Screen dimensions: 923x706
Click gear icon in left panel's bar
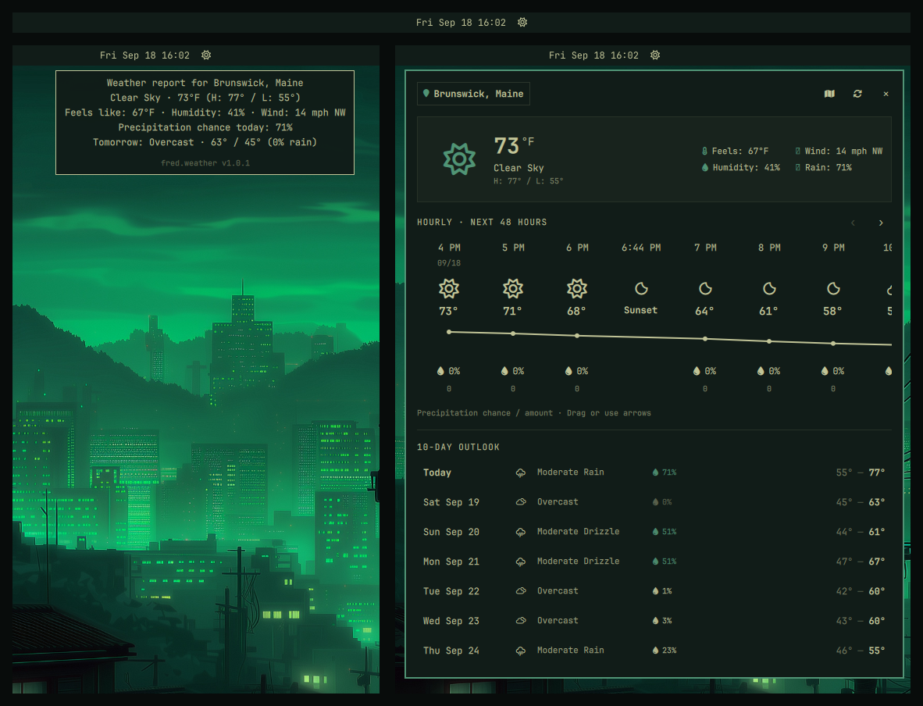point(206,55)
